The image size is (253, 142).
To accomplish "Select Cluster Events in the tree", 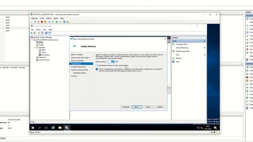I will coord(44,60).
